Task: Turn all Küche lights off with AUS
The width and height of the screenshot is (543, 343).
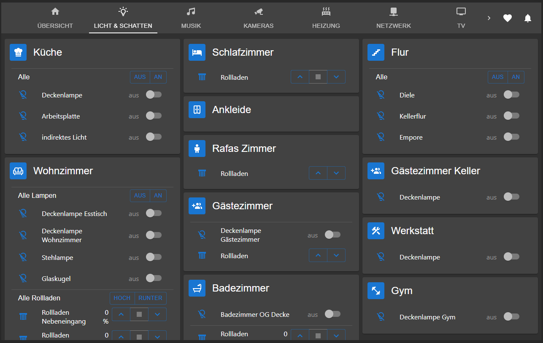Action: (x=140, y=77)
